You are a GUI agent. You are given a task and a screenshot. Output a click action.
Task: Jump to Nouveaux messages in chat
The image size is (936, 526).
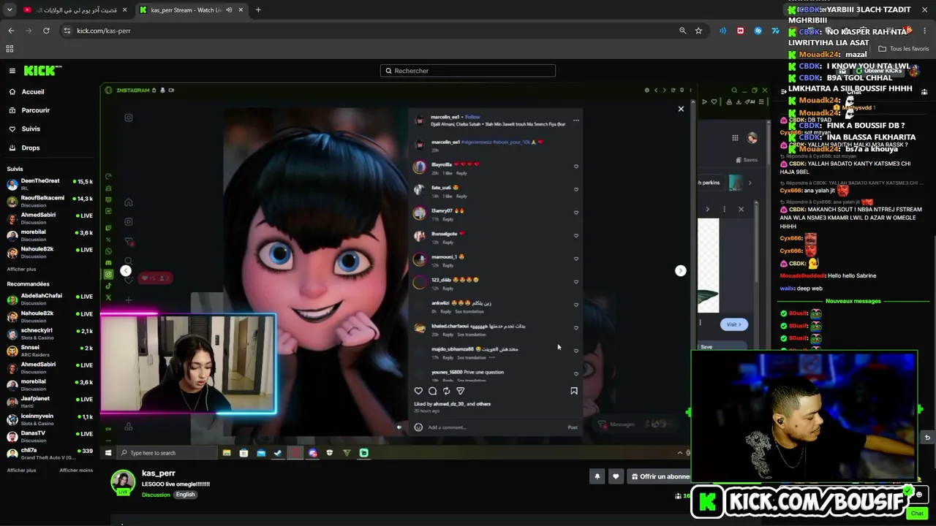coord(853,301)
